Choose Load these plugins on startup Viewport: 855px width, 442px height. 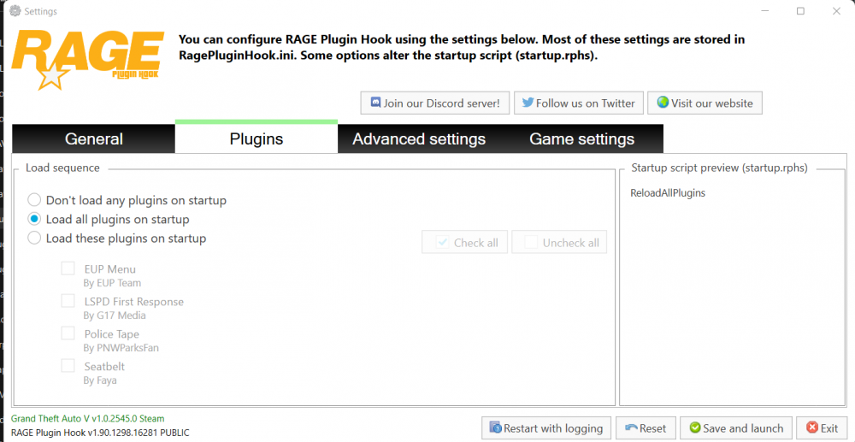[x=34, y=238]
